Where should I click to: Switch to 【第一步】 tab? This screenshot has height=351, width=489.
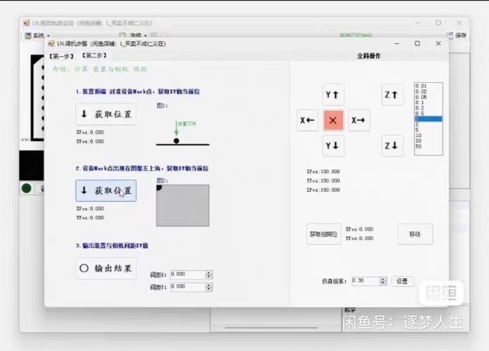[x=62, y=56]
